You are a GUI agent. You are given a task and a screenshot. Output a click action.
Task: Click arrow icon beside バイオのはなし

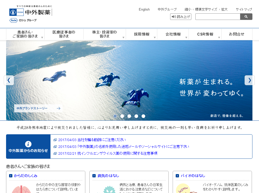tap(177, 176)
